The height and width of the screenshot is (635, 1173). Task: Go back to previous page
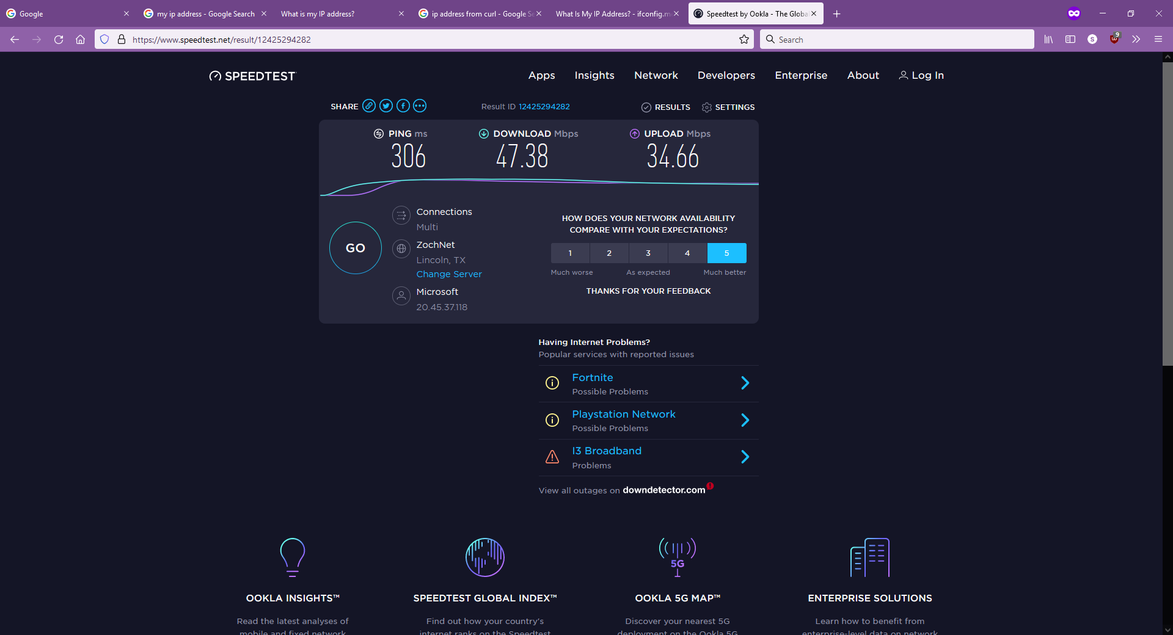click(15, 39)
